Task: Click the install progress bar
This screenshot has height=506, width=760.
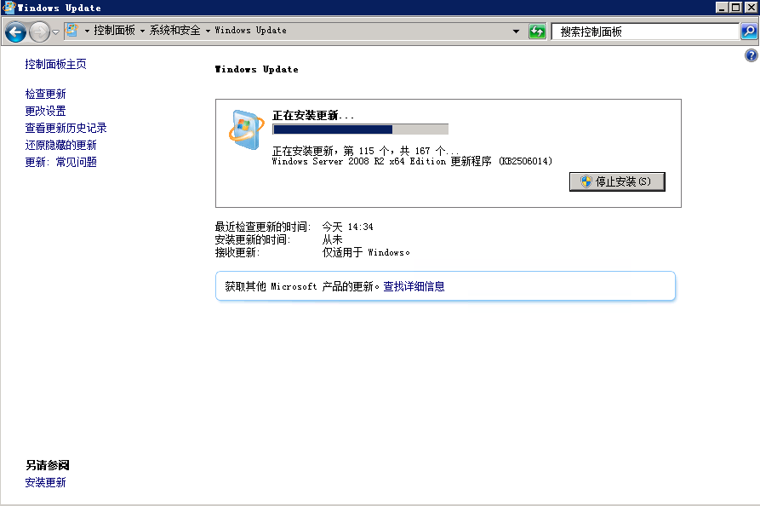Action: [360, 129]
